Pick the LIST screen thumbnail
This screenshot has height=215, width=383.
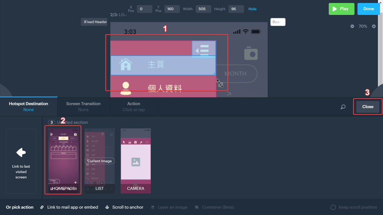click(x=99, y=161)
